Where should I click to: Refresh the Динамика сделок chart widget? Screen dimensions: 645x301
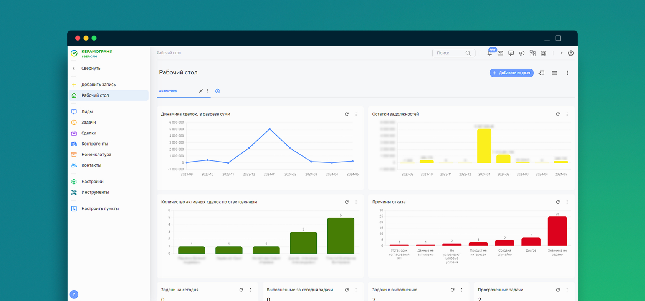coord(347,114)
